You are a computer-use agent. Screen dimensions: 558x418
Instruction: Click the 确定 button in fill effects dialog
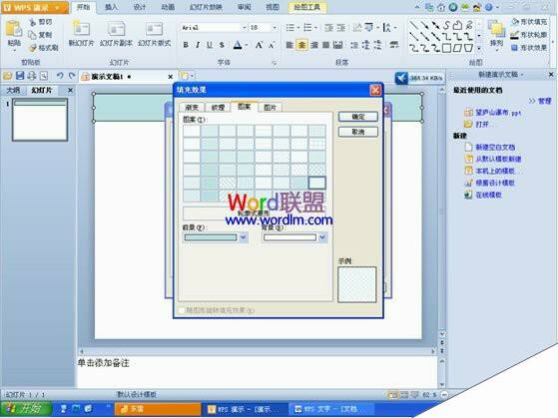[358, 117]
